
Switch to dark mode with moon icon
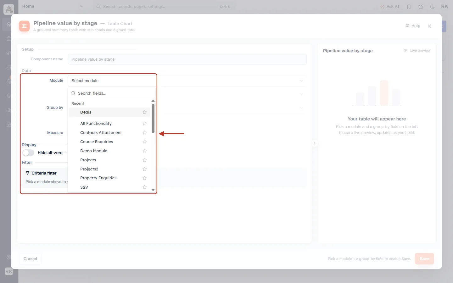[x=433, y=7]
